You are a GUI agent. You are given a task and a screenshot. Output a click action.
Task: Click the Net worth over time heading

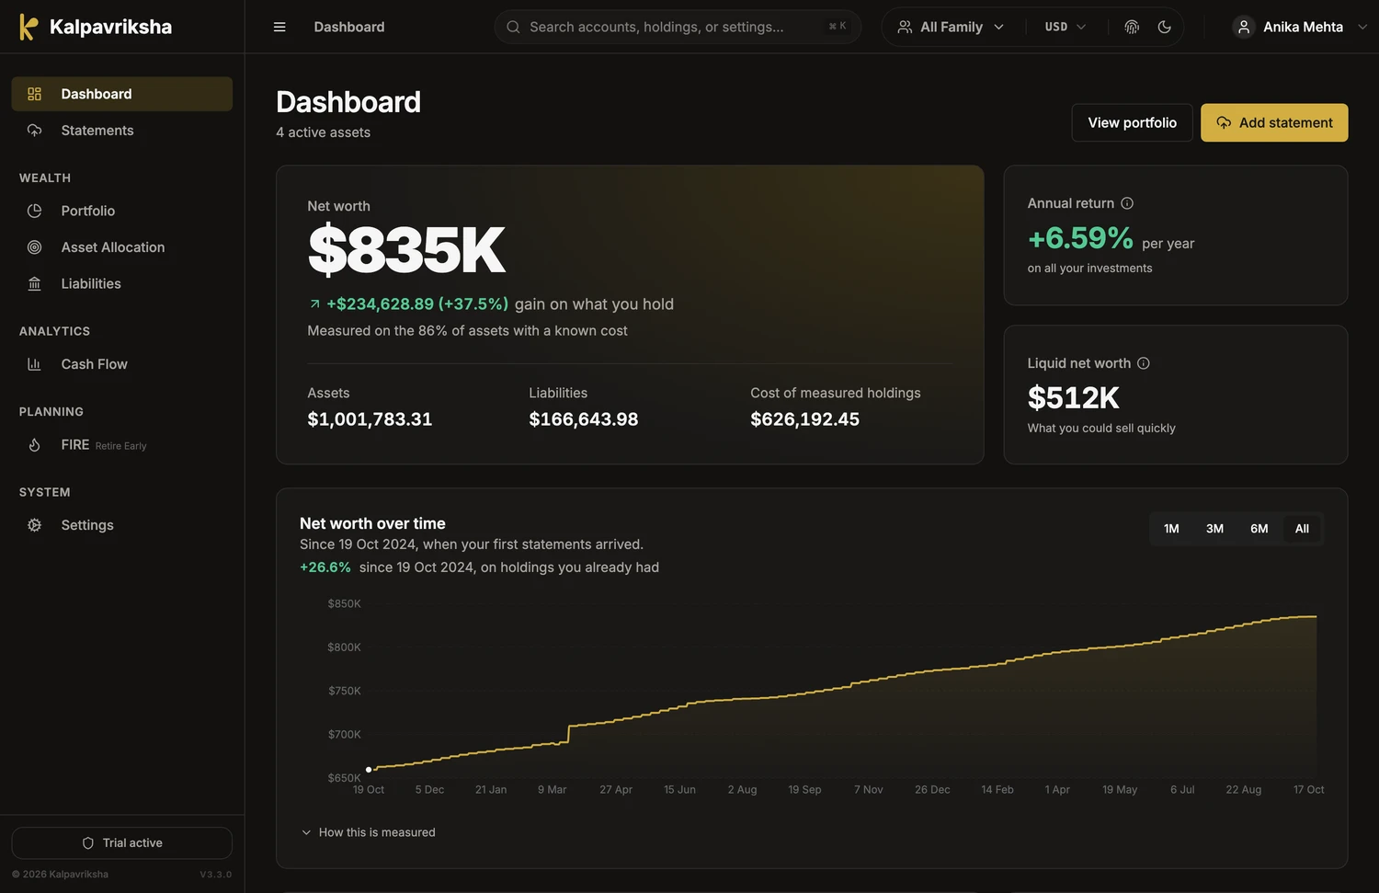(x=372, y=523)
